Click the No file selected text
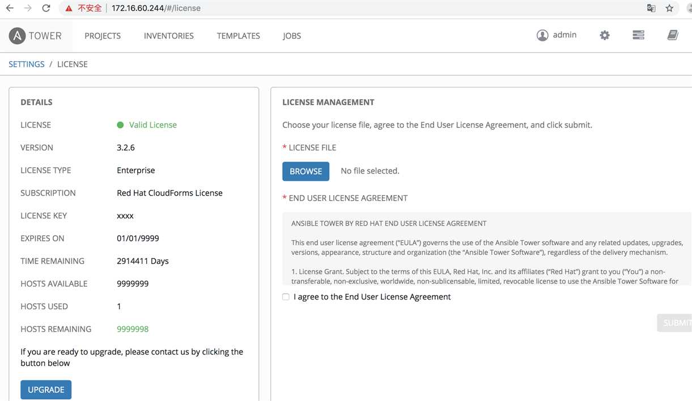Image resolution: width=692 pixels, height=401 pixels. (x=370, y=171)
